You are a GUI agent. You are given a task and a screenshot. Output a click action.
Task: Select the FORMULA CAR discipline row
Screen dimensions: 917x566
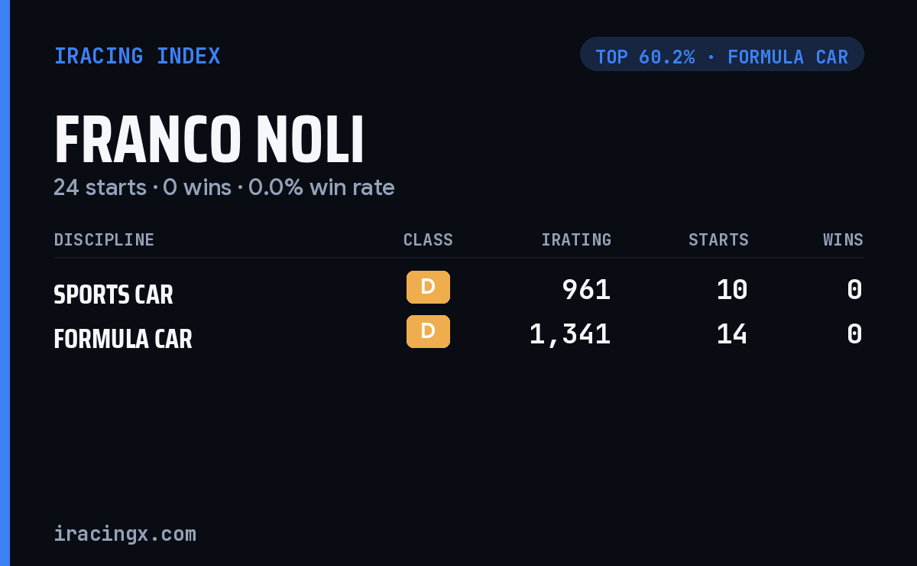point(458,335)
